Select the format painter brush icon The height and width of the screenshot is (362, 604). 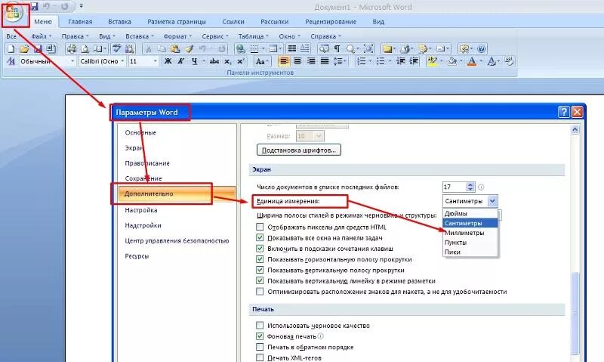[189, 49]
